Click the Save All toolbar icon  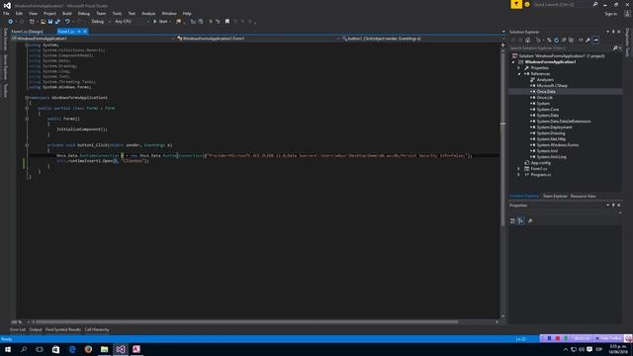tap(57, 22)
